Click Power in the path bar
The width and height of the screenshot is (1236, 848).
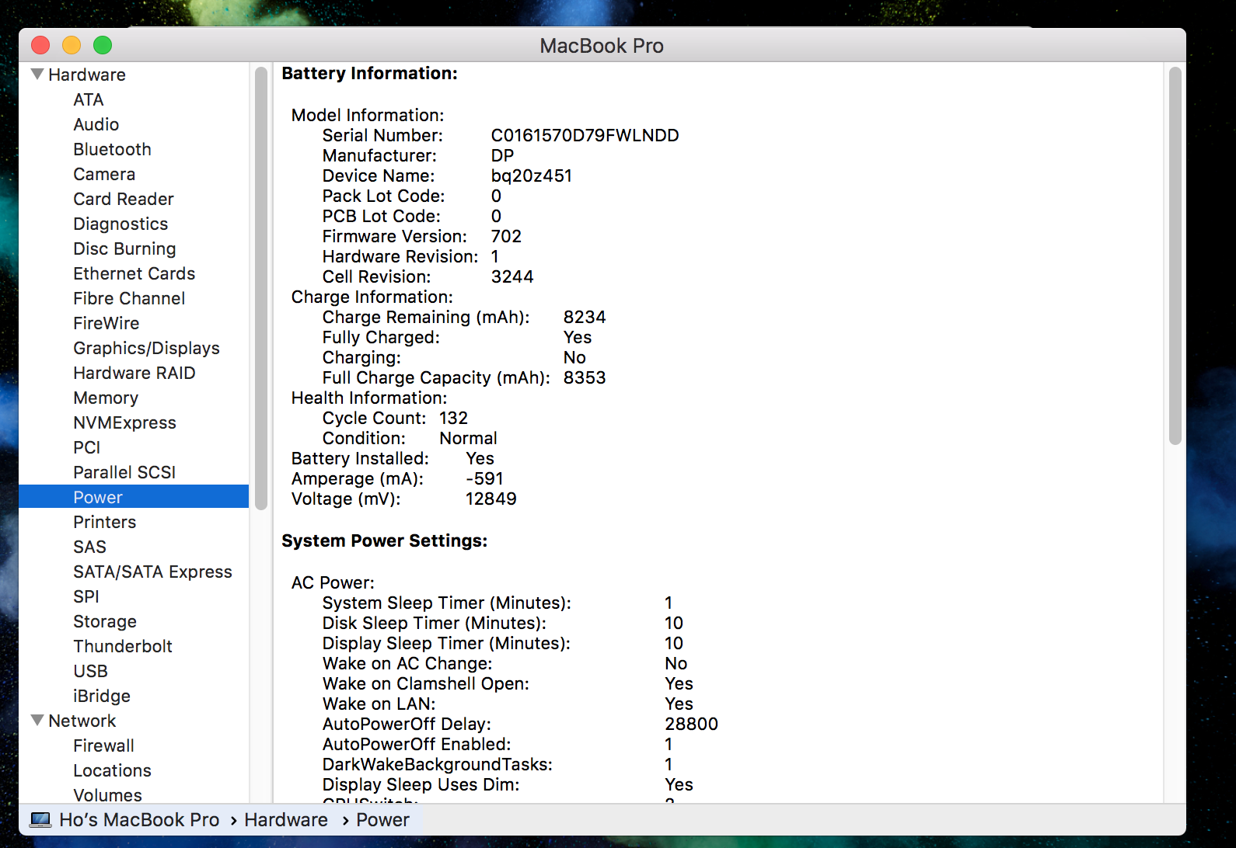[382, 820]
